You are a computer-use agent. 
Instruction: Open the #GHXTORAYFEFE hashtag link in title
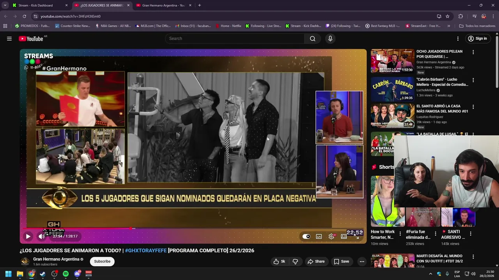click(145, 250)
